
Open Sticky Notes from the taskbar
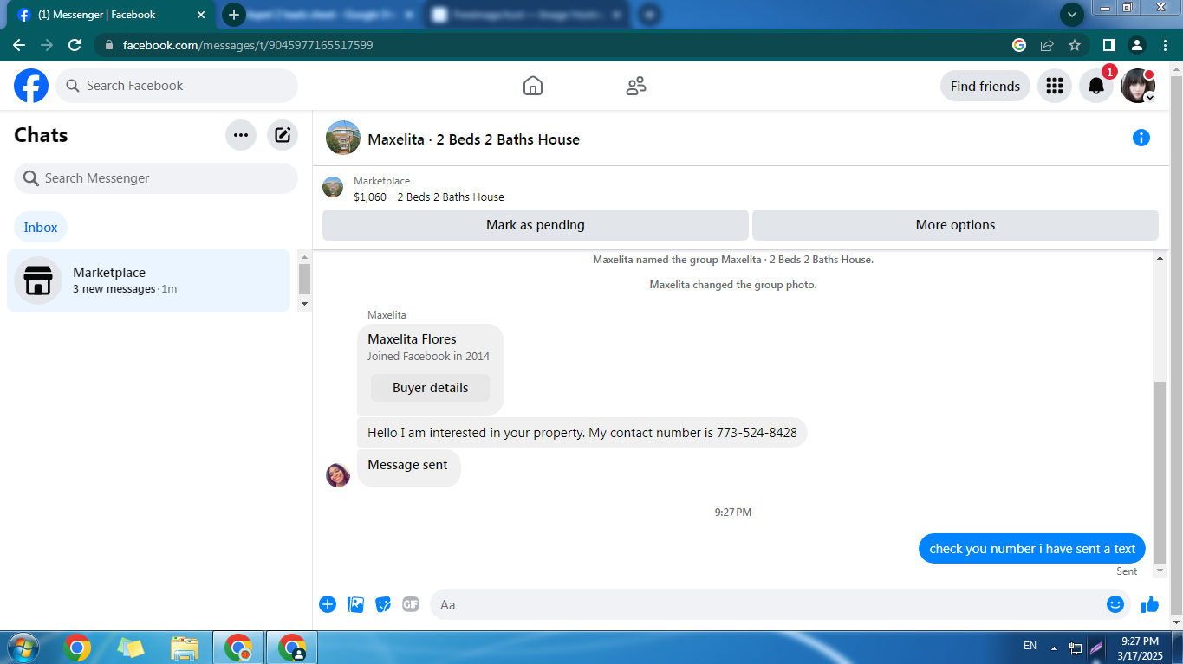(131, 648)
